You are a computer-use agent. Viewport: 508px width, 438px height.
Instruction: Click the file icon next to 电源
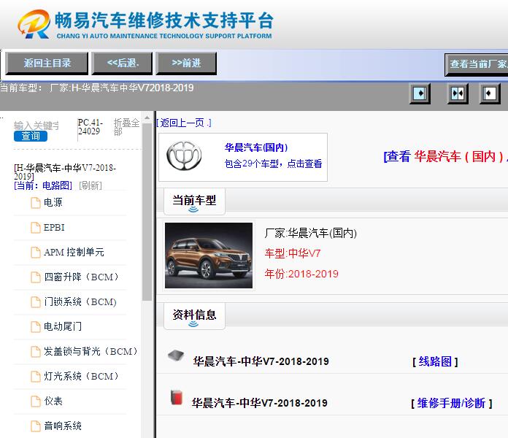tap(35, 203)
